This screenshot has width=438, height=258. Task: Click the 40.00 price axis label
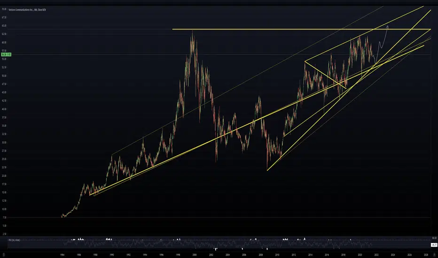point(4,109)
